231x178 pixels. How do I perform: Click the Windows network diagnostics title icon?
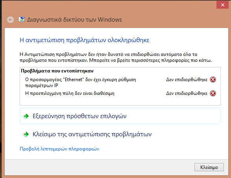point(22,19)
